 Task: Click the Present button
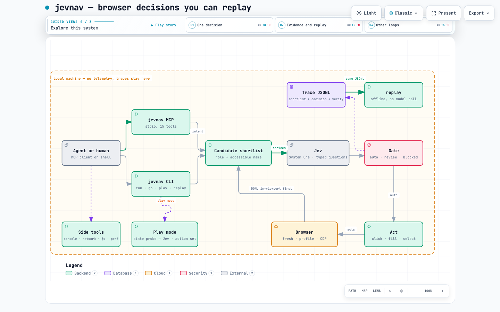point(443,13)
